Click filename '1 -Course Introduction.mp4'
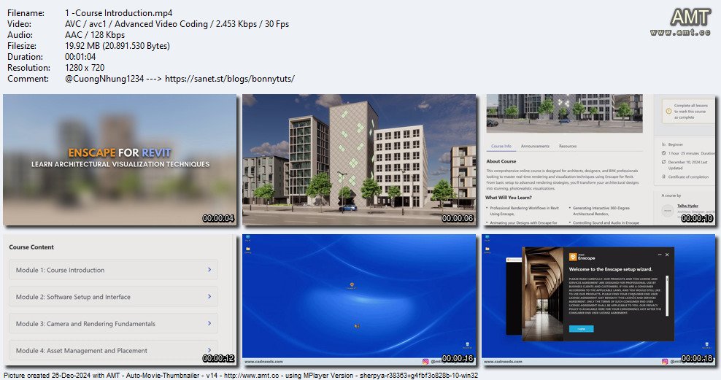 (119, 13)
